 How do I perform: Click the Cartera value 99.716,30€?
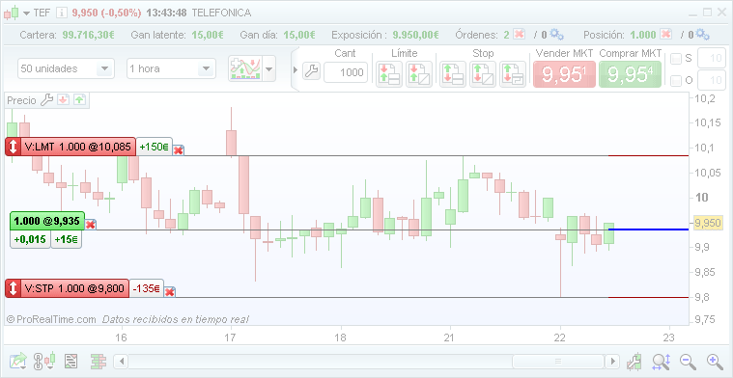[88, 35]
